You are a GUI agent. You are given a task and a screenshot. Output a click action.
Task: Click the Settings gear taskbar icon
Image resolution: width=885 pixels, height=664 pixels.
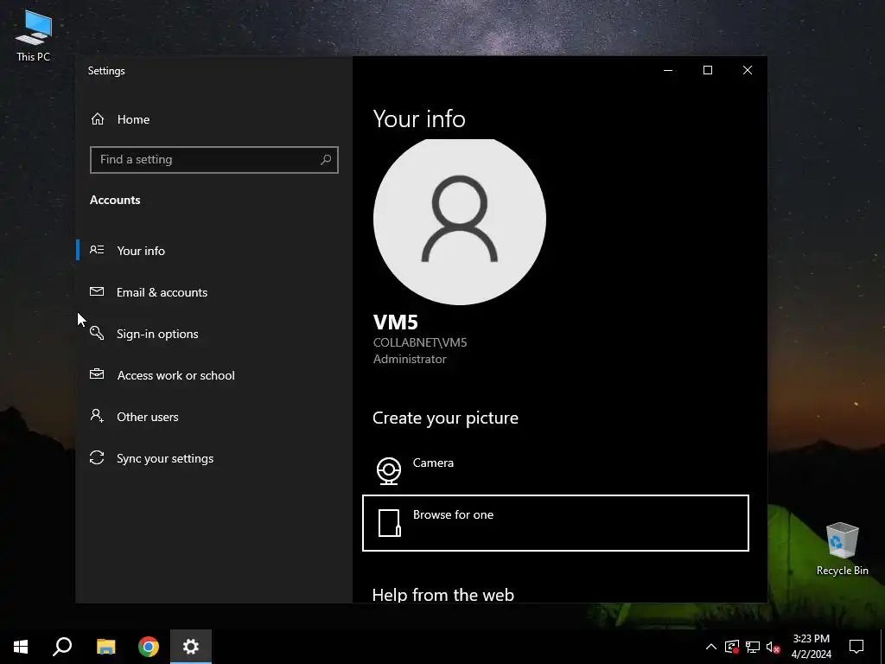191,647
